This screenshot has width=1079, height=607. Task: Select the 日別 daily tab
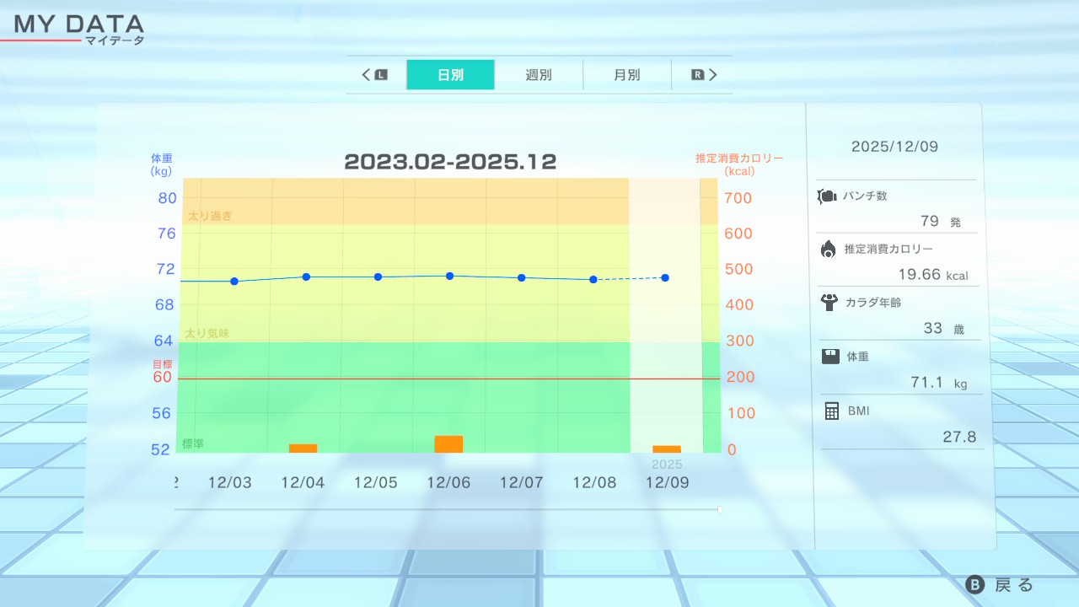pos(450,75)
